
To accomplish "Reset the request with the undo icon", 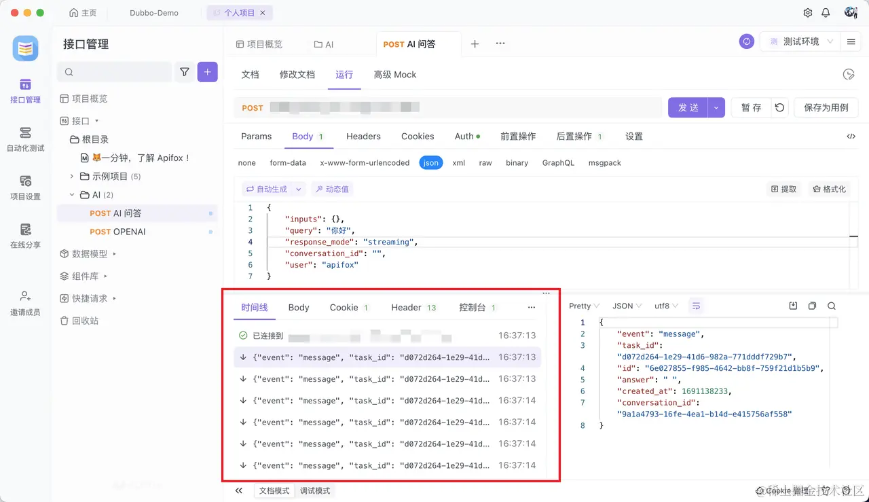I will point(780,107).
